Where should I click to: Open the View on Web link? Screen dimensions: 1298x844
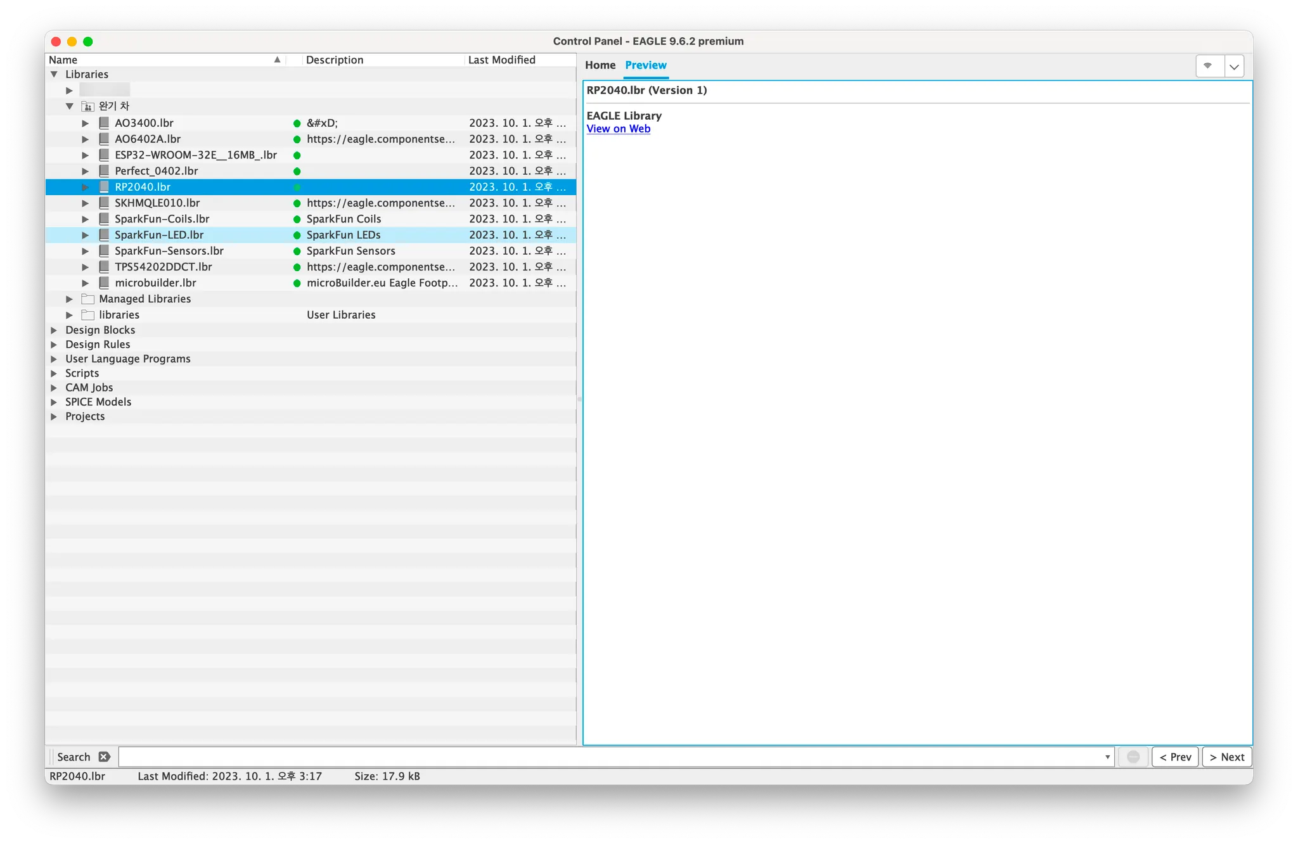coord(618,129)
